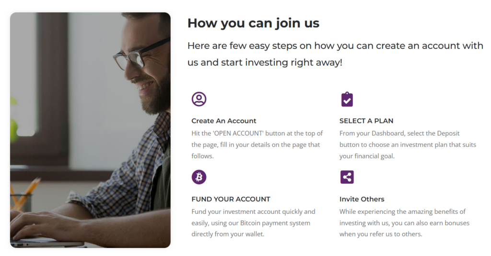Select the 'Create An Account' heading
The height and width of the screenshot is (256, 491).
(x=223, y=121)
